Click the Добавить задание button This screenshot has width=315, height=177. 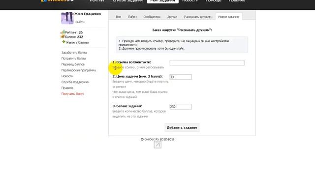182,128
